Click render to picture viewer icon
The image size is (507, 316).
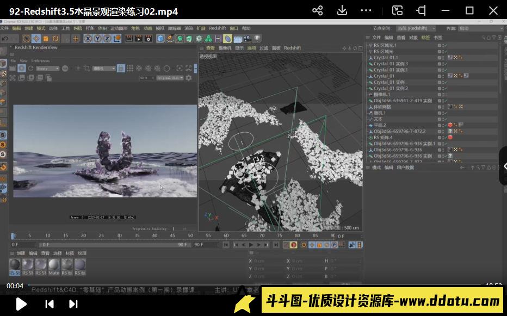point(139,39)
